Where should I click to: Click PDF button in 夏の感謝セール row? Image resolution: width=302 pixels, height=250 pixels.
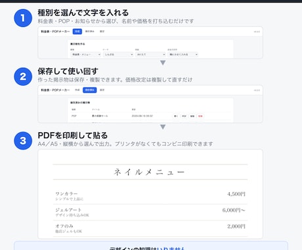[184, 116]
